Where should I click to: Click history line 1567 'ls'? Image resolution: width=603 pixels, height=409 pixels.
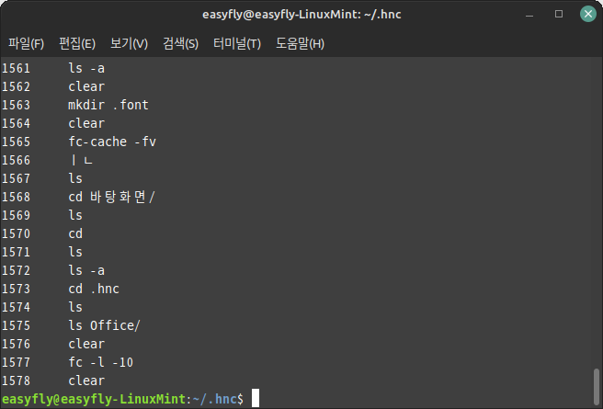coord(42,178)
